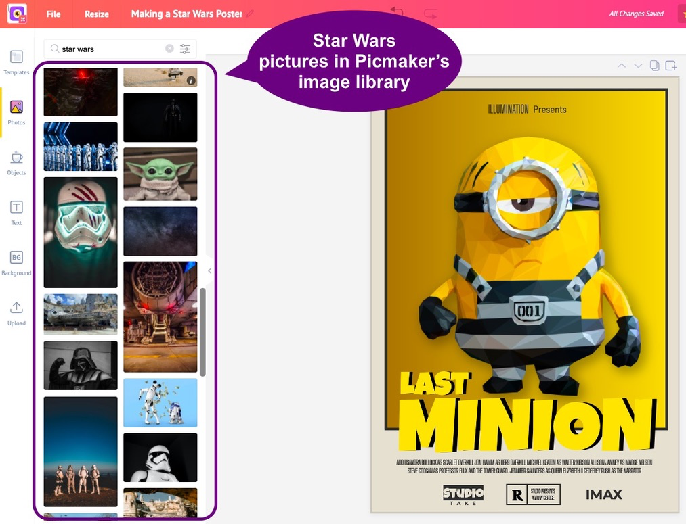Select the desert vehicle photo
Viewport: 686px width, 524px height.
(160, 77)
